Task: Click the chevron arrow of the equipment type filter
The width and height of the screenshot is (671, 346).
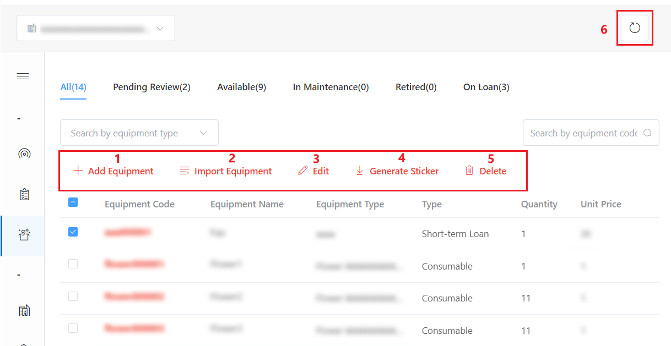Action: pos(204,133)
